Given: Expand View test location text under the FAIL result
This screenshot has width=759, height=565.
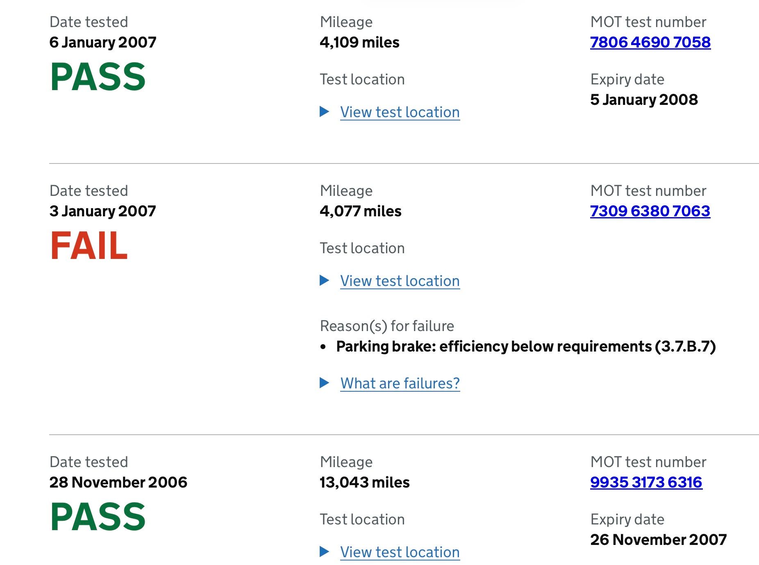Looking at the screenshot, I should [x=400, y=281].
